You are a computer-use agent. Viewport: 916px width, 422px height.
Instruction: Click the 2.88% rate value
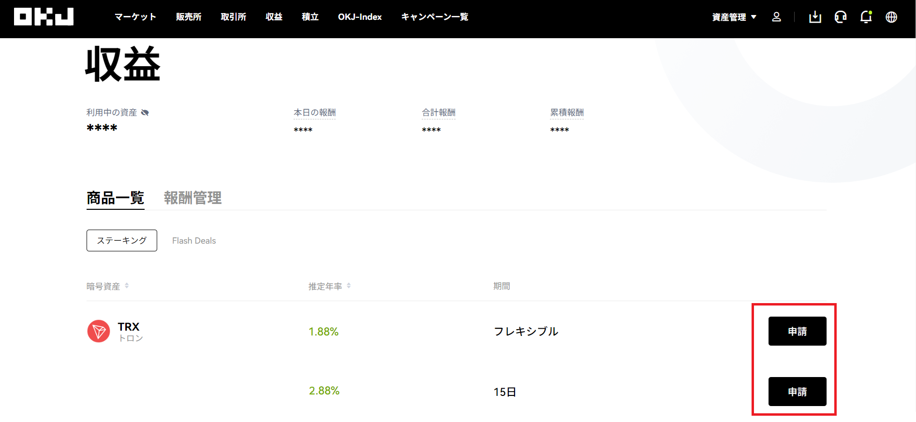(324, 391)
